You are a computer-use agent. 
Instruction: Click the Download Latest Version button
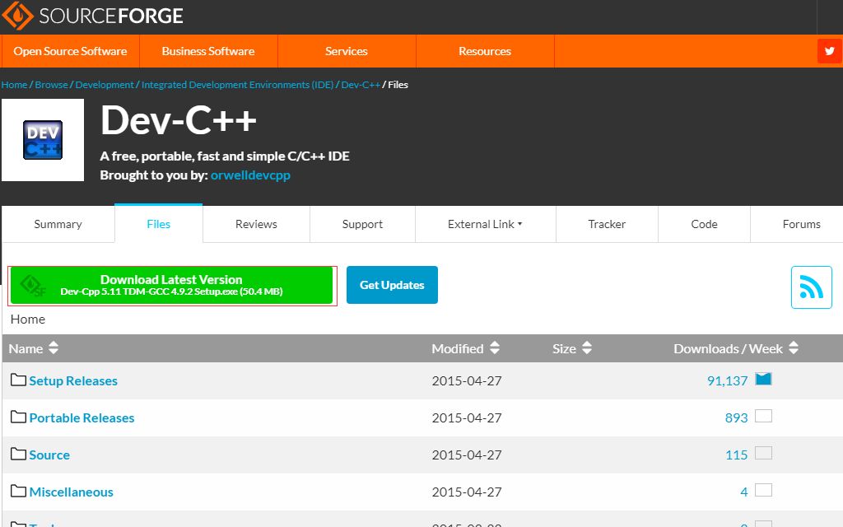(171, 285)
